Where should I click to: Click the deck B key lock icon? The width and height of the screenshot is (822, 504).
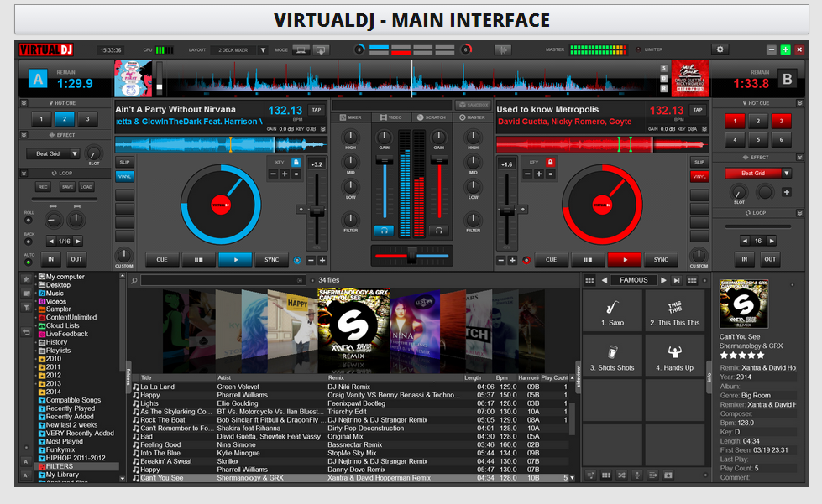550,162
